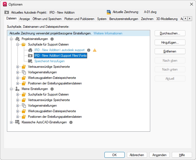Click the home icon of .autodesk.support path

tap(30, 50)
